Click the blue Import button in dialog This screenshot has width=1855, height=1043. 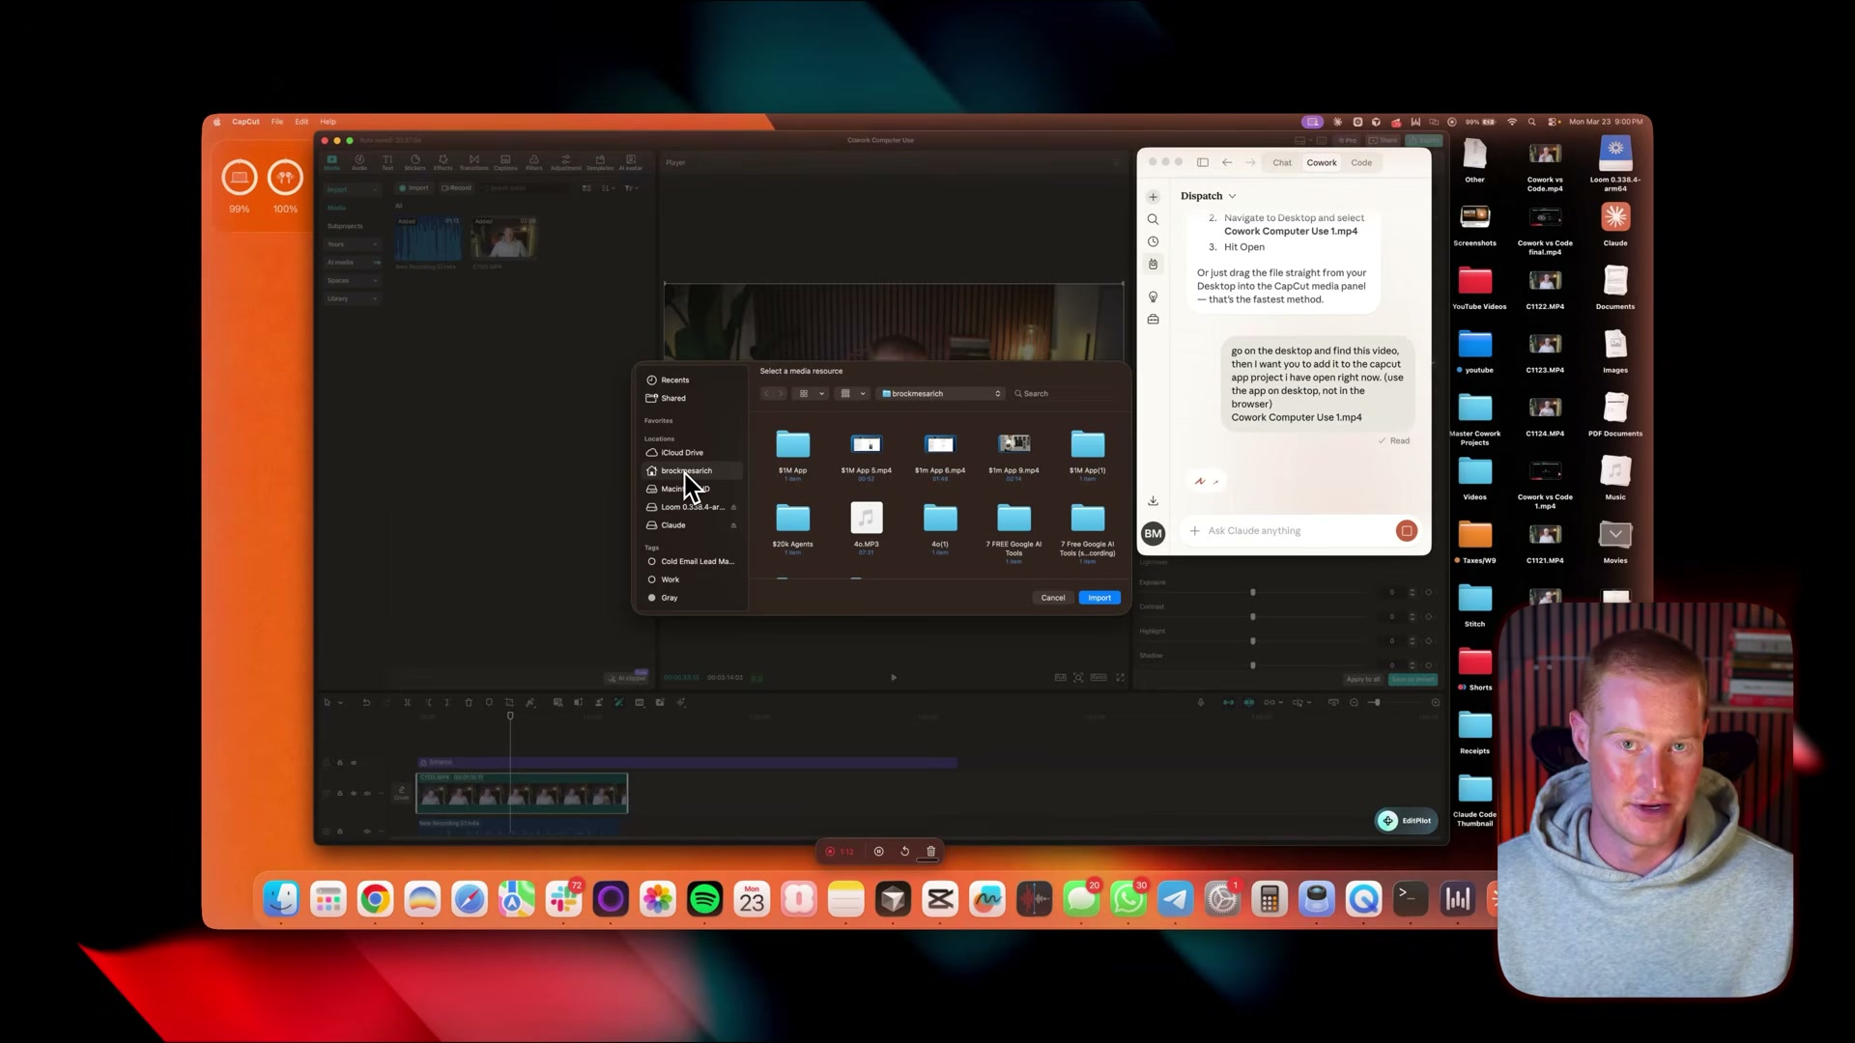tap(1099, 599)
